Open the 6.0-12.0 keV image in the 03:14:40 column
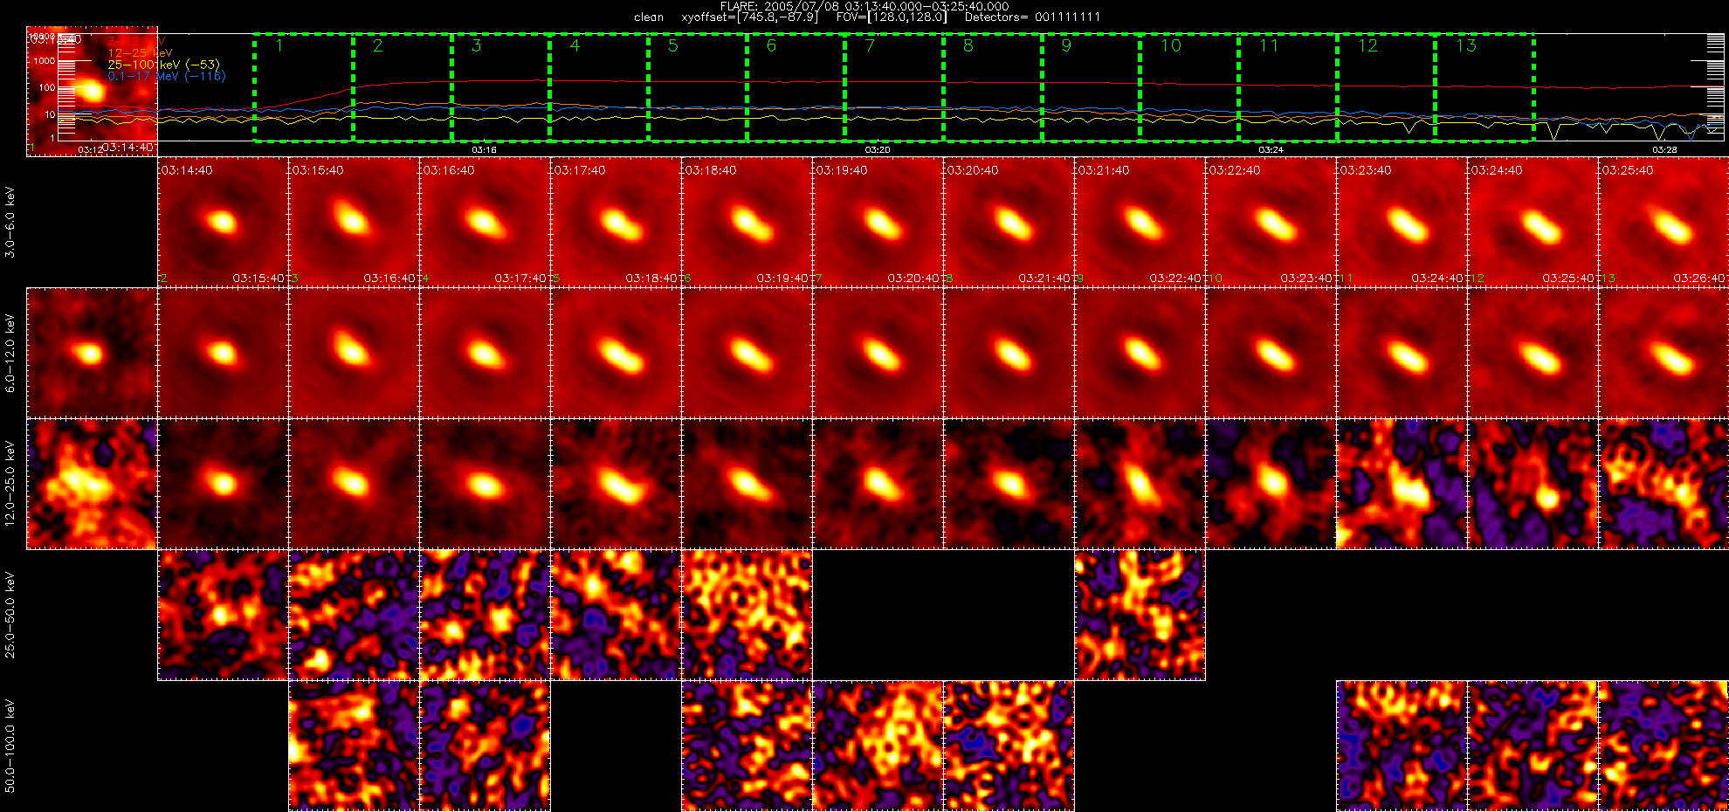The width and height of the screenshot is (1729, 812). pos(223,353)
